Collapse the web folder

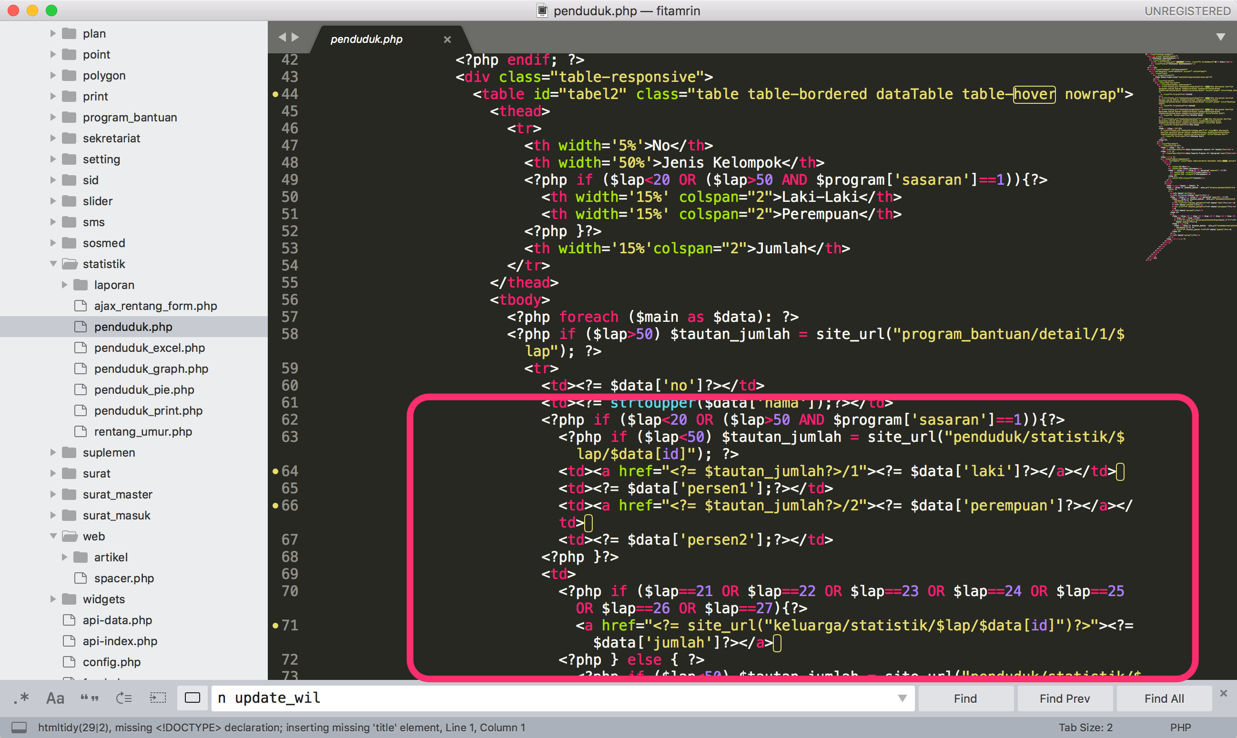point(53,536)
